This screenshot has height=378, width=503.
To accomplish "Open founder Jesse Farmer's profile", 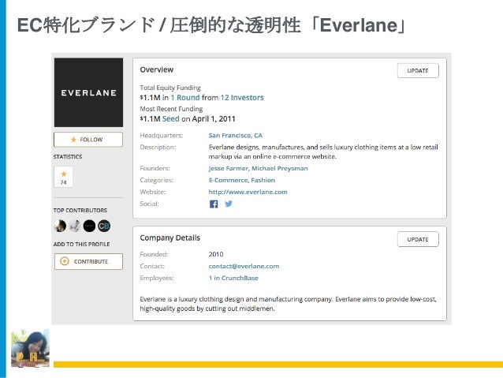I will point(229,168).
